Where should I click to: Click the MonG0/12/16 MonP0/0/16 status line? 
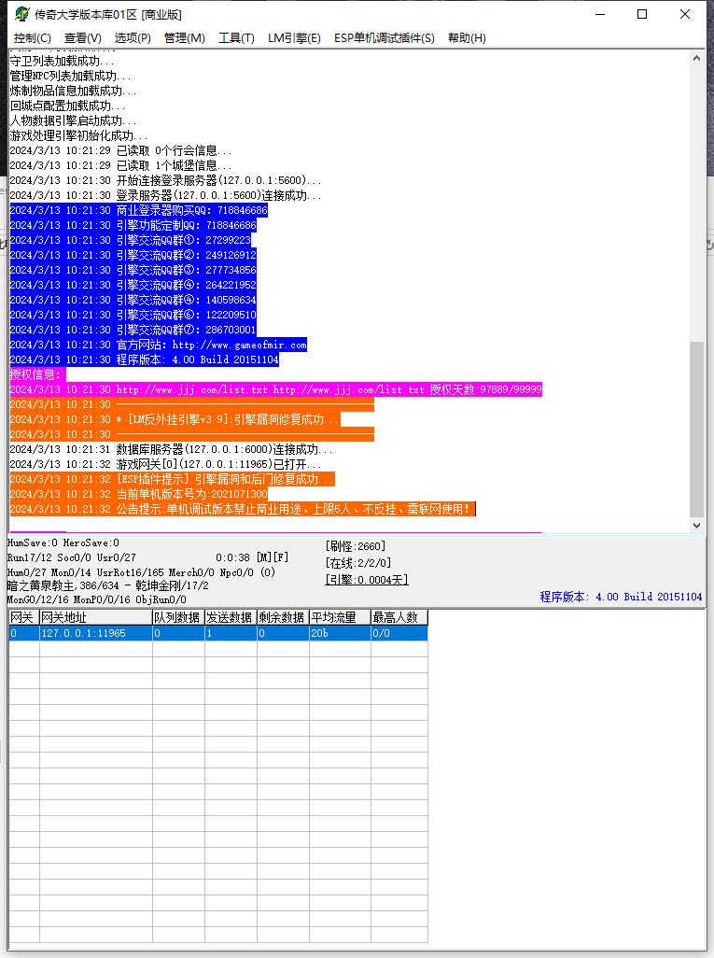(97, 600)
